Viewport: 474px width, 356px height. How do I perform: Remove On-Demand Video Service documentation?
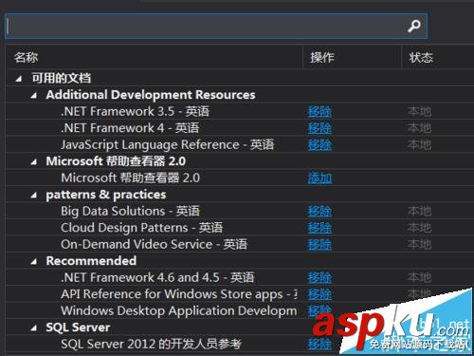point(319,244)
